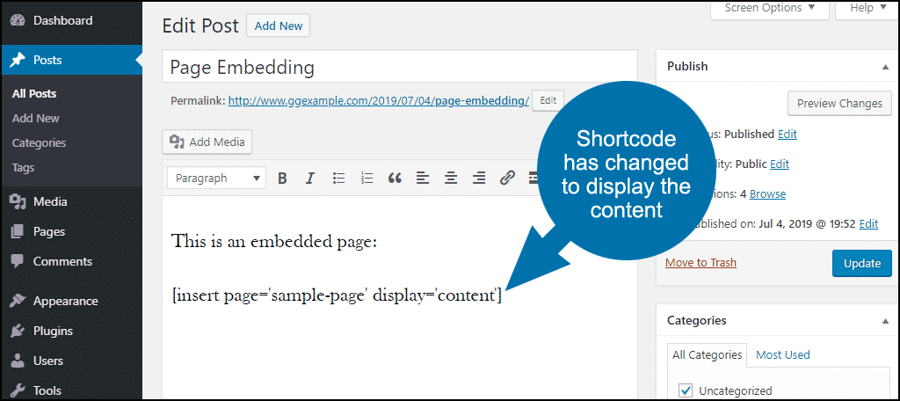The image size is (900, 401).
Task: Click the Preview Changes button
Action: (x=838, y=104)
